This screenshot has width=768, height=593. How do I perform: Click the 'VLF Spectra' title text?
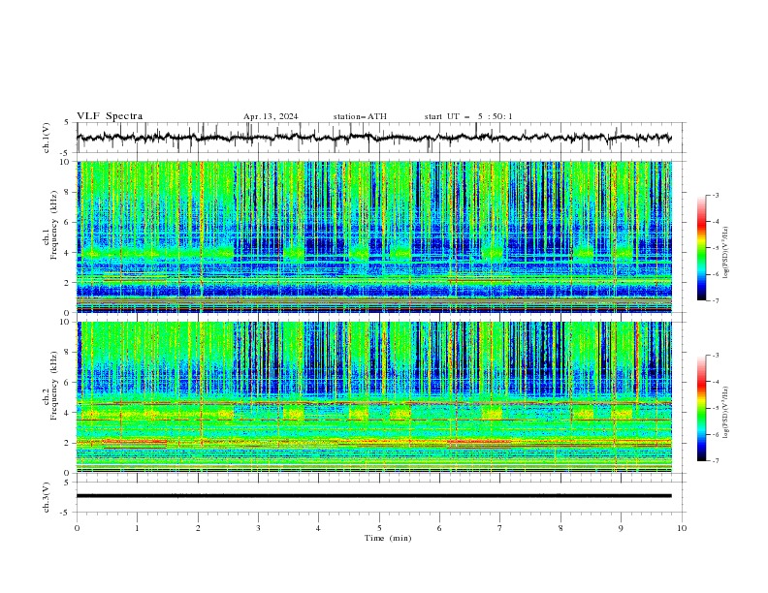point(110,116)
